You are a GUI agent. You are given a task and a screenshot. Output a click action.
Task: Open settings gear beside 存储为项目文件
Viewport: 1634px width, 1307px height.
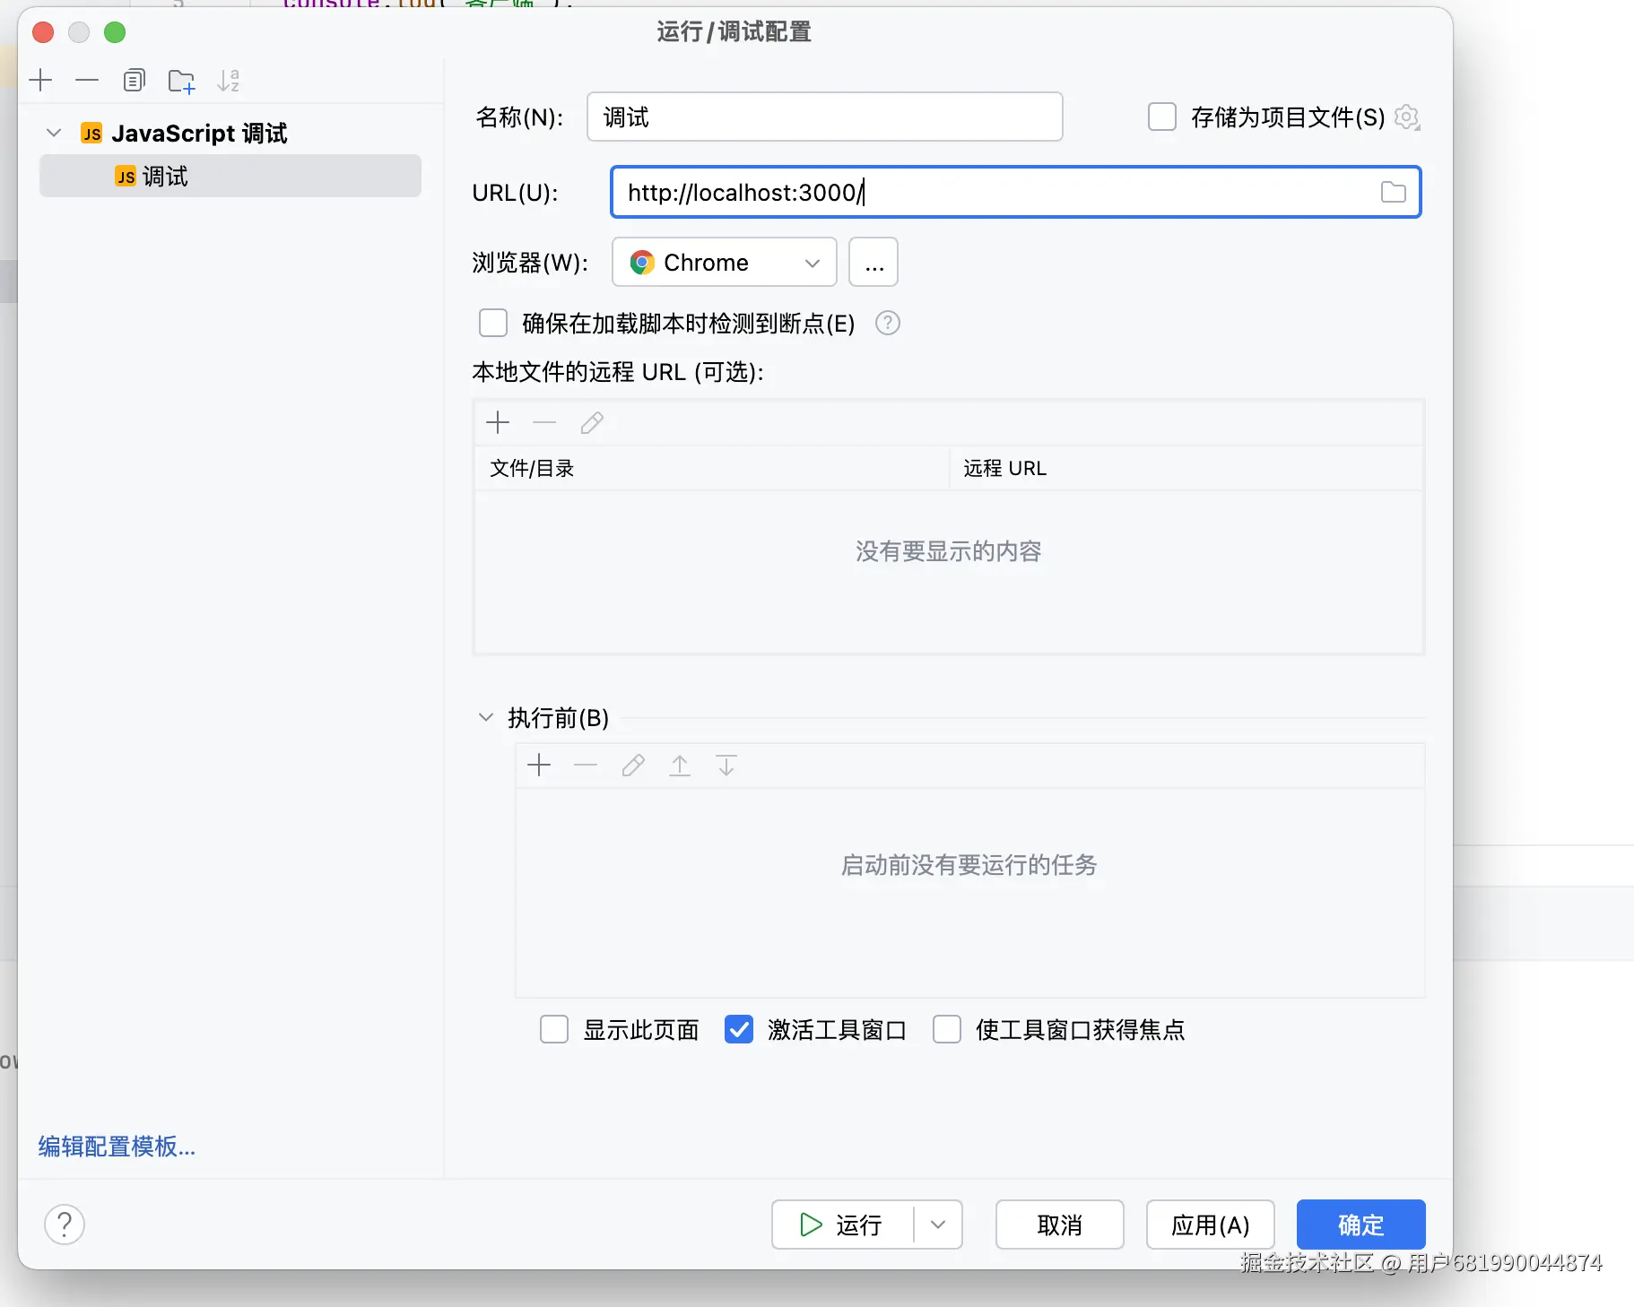[1407, 117]
